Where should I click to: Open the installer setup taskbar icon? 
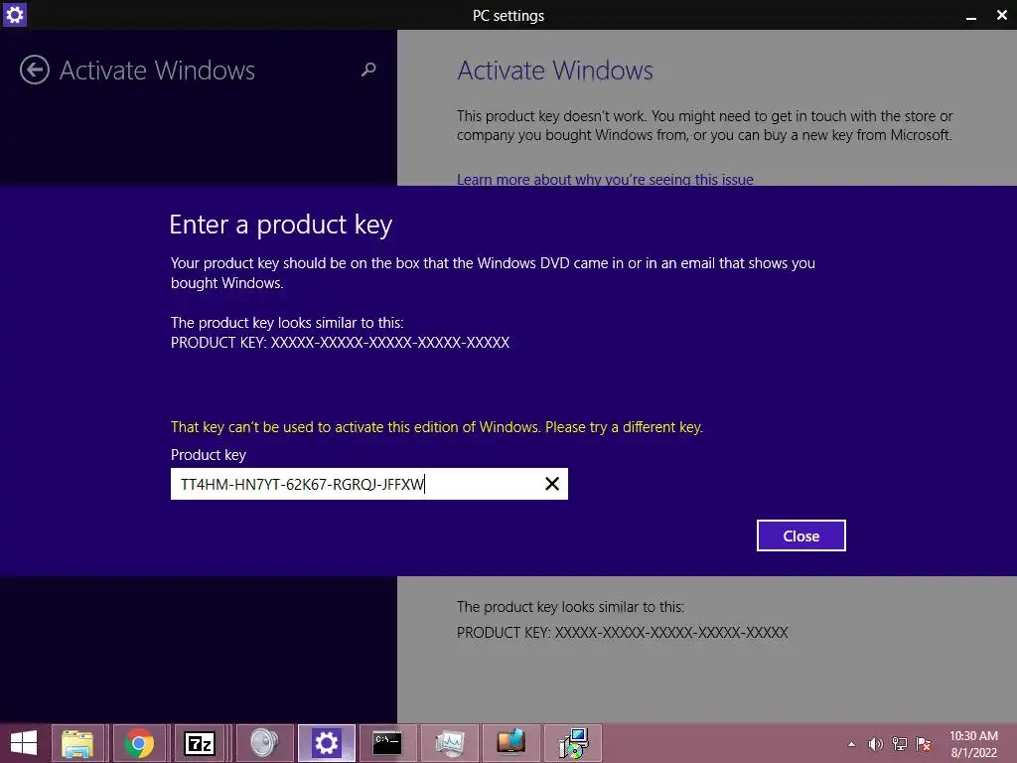tap(573, 743)
